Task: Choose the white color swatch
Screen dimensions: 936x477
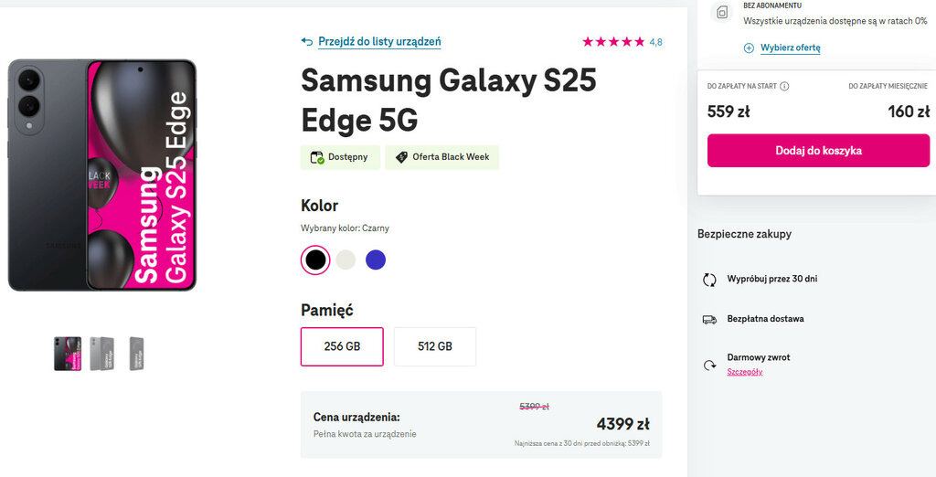Action: [x=346, y=260]
